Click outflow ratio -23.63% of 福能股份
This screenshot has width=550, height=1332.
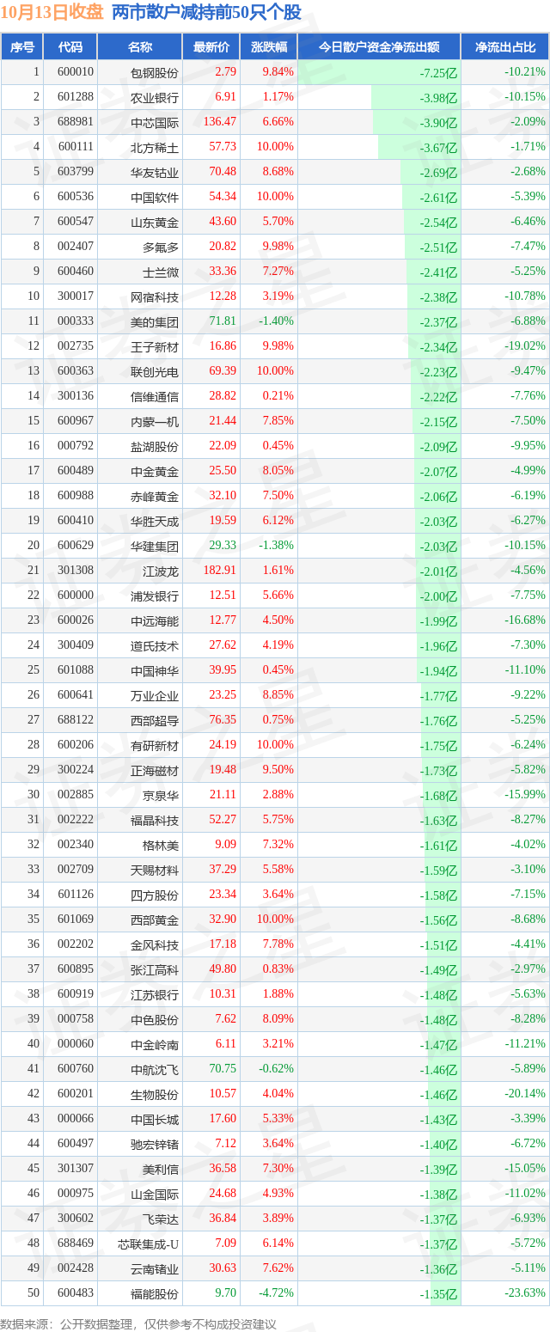click(525, 1293)
